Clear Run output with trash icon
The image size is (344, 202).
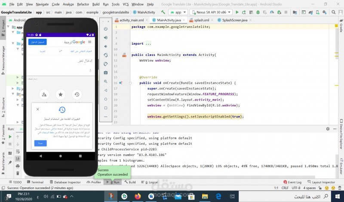[18, 173]
